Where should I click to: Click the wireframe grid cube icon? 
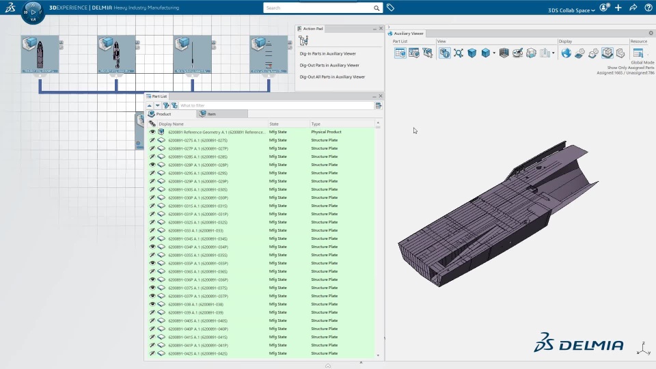[x=504, y=53]
